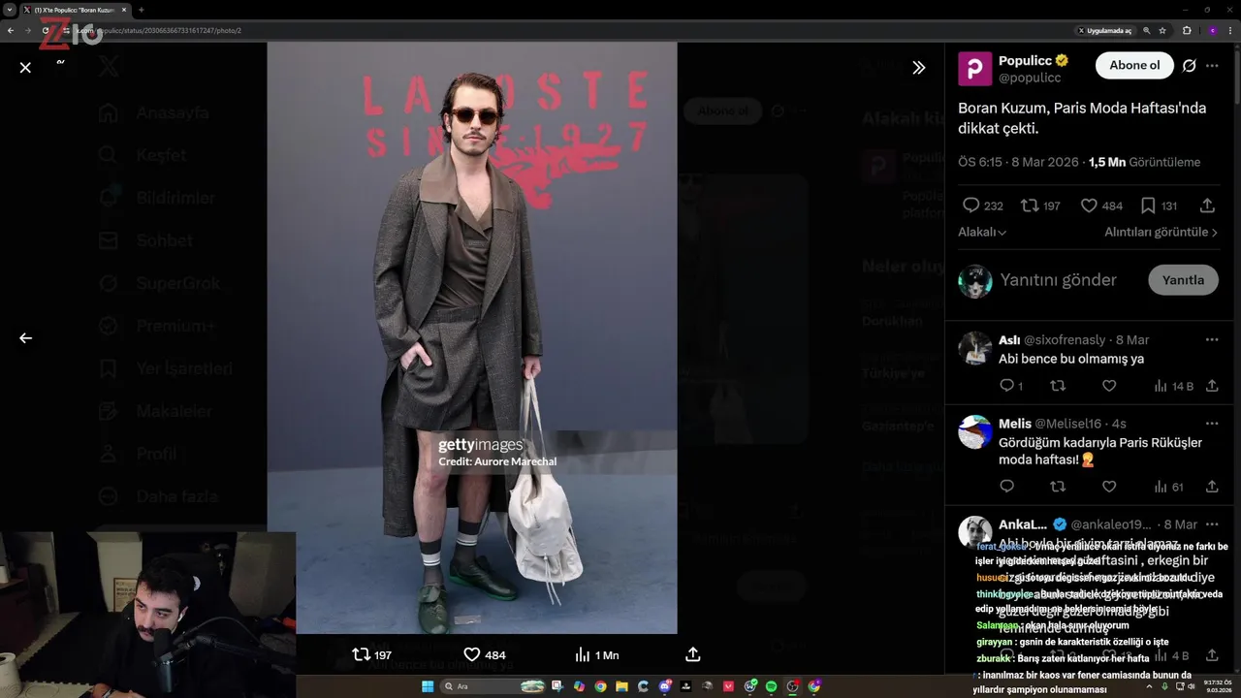Click the AnkaLeo verified commenter name

click(x=1023, y=524)
